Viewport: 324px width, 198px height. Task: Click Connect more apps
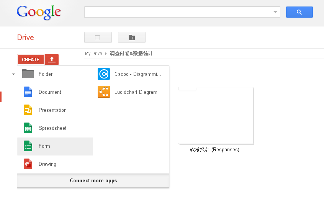tap(93, 181)
